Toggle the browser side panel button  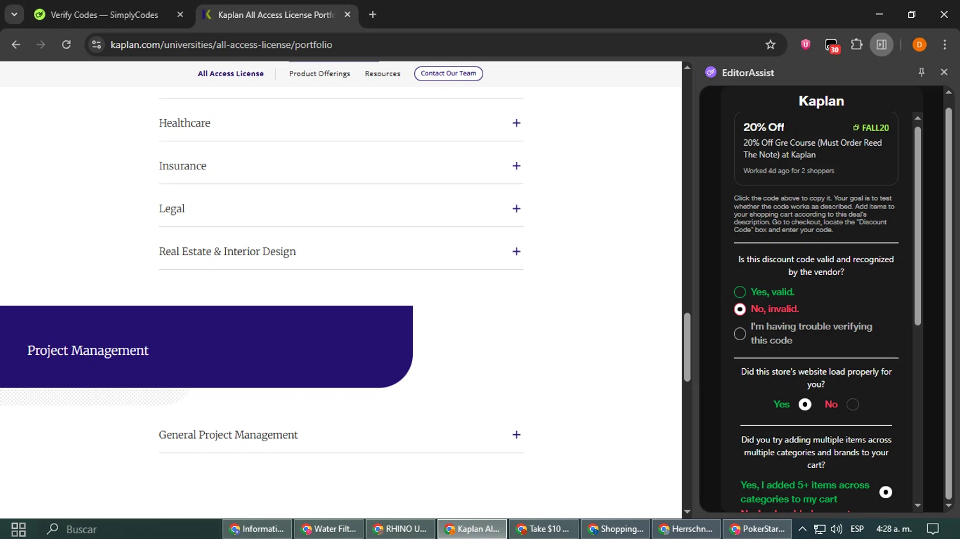coord(881,44)
